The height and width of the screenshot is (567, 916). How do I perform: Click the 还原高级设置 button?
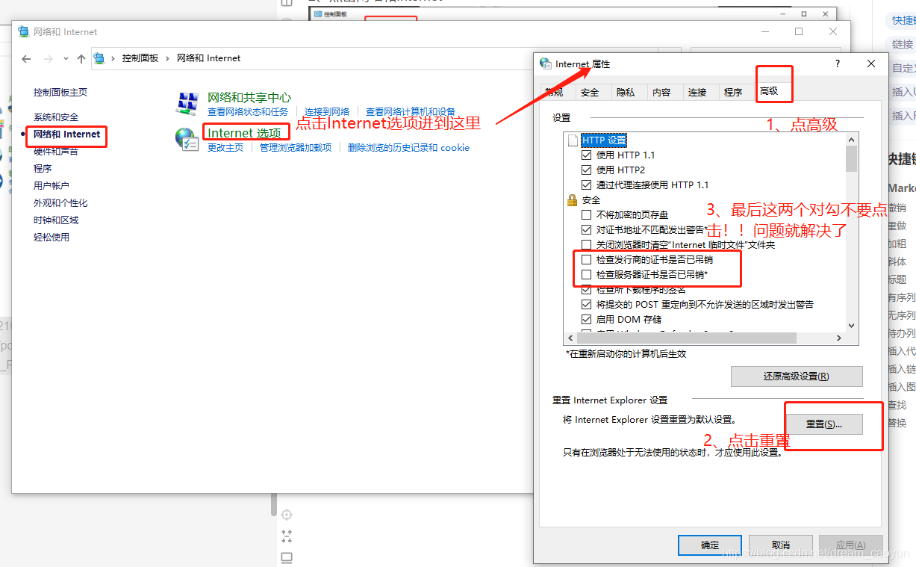(797, 377)
